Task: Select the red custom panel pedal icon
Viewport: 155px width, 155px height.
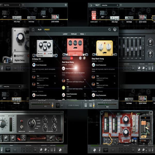Action: (94, 16)
